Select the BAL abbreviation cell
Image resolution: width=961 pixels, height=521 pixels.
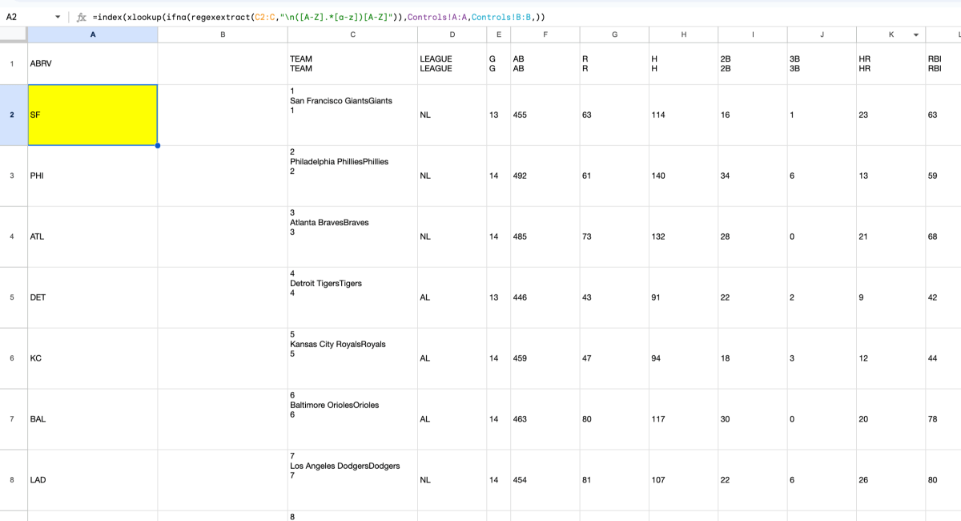(x=93, y=419)
